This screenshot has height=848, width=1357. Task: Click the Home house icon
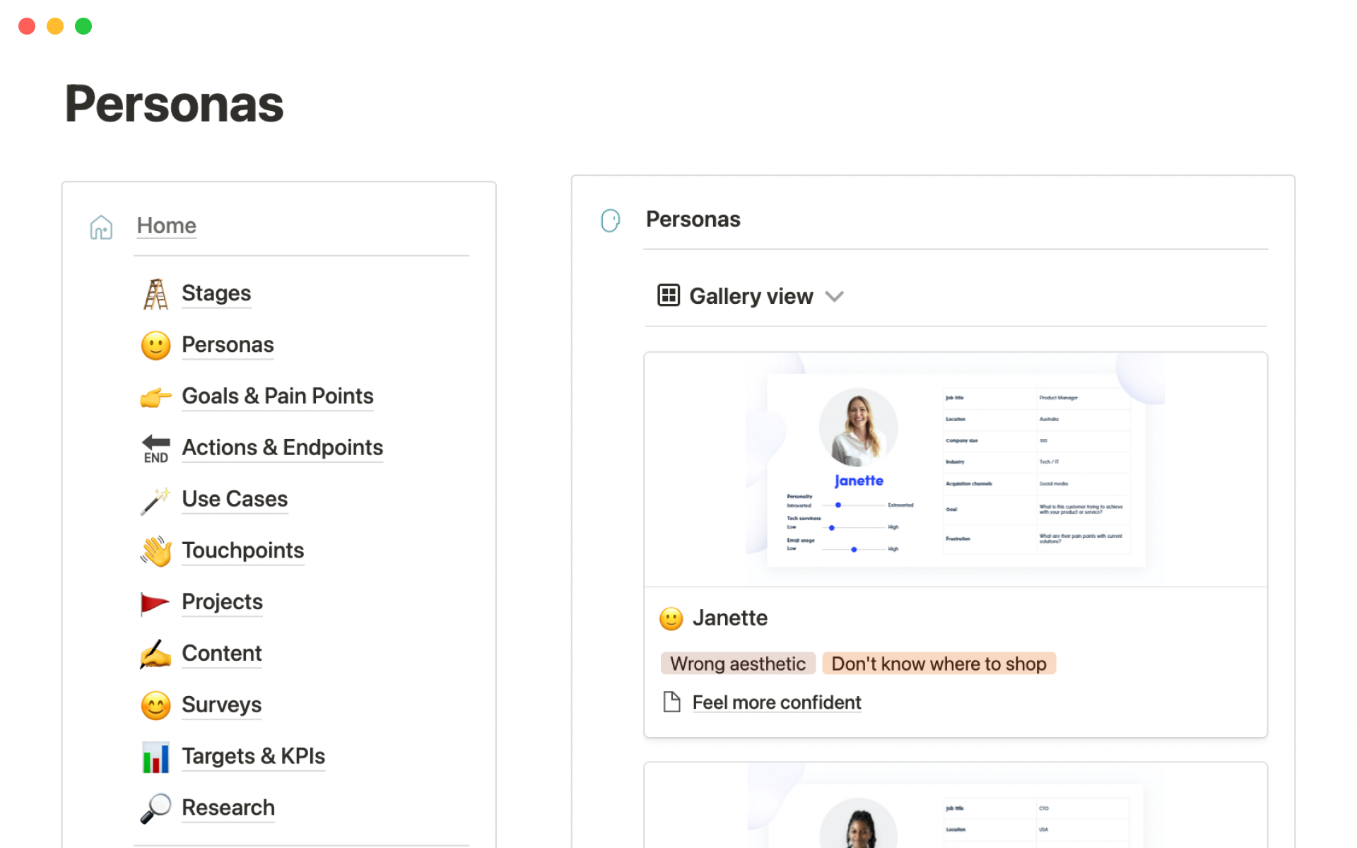pos(101,227)
